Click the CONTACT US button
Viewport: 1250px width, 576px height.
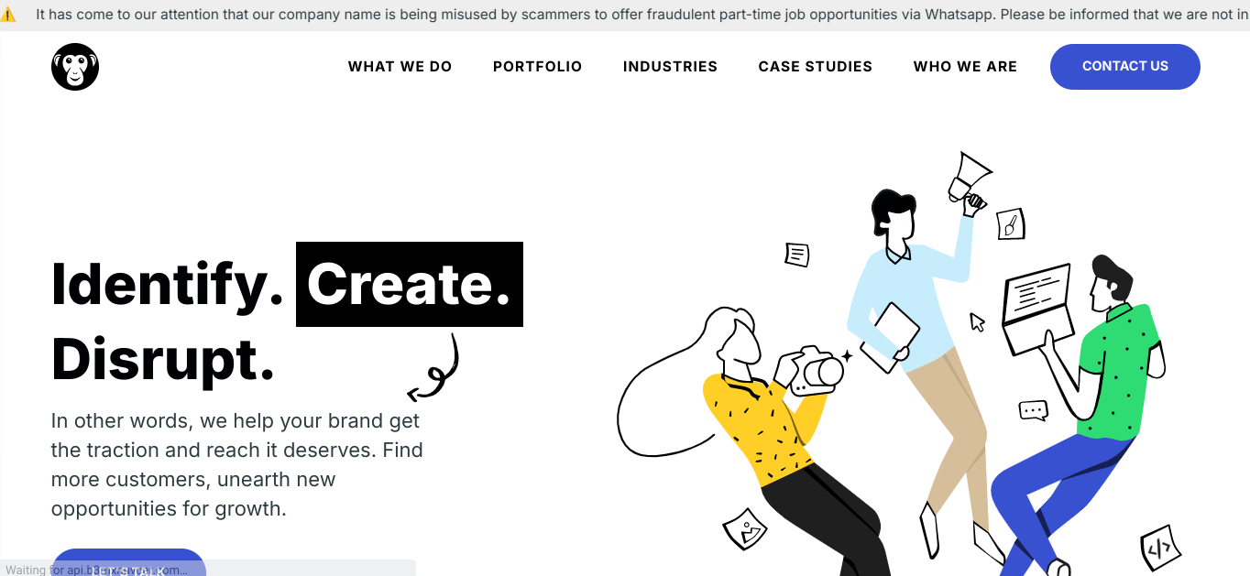1125,67
